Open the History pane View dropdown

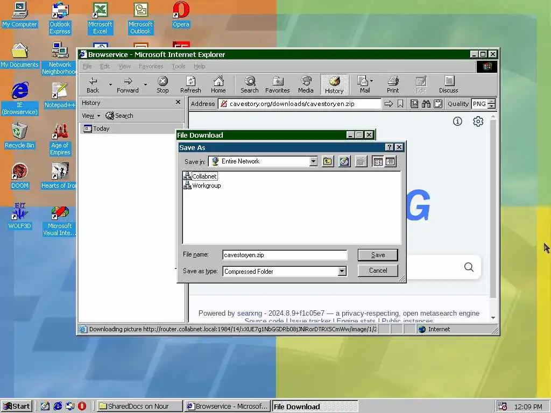click(x=90, y=116)
